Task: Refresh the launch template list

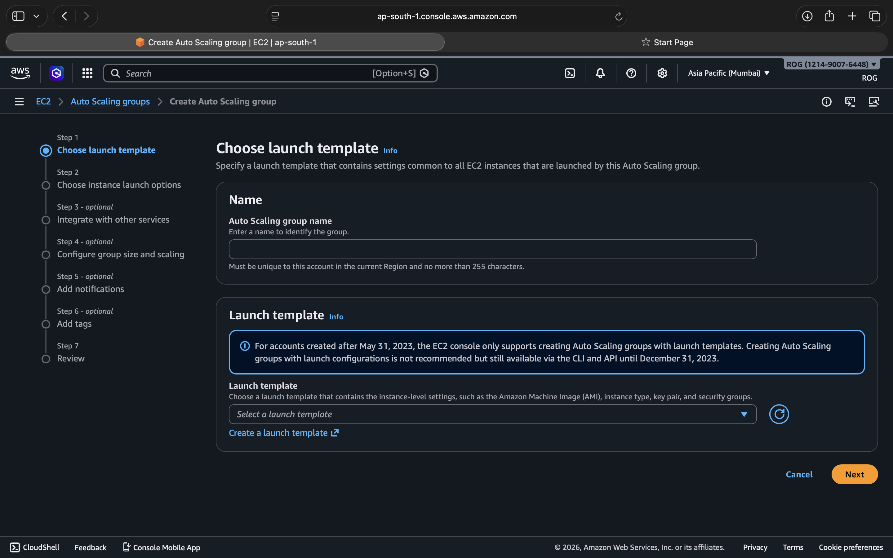Action: click(x=779, y=414)
